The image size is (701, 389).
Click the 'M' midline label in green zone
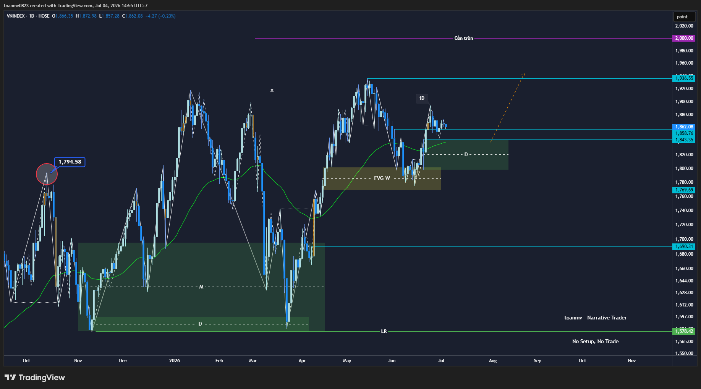201,287
